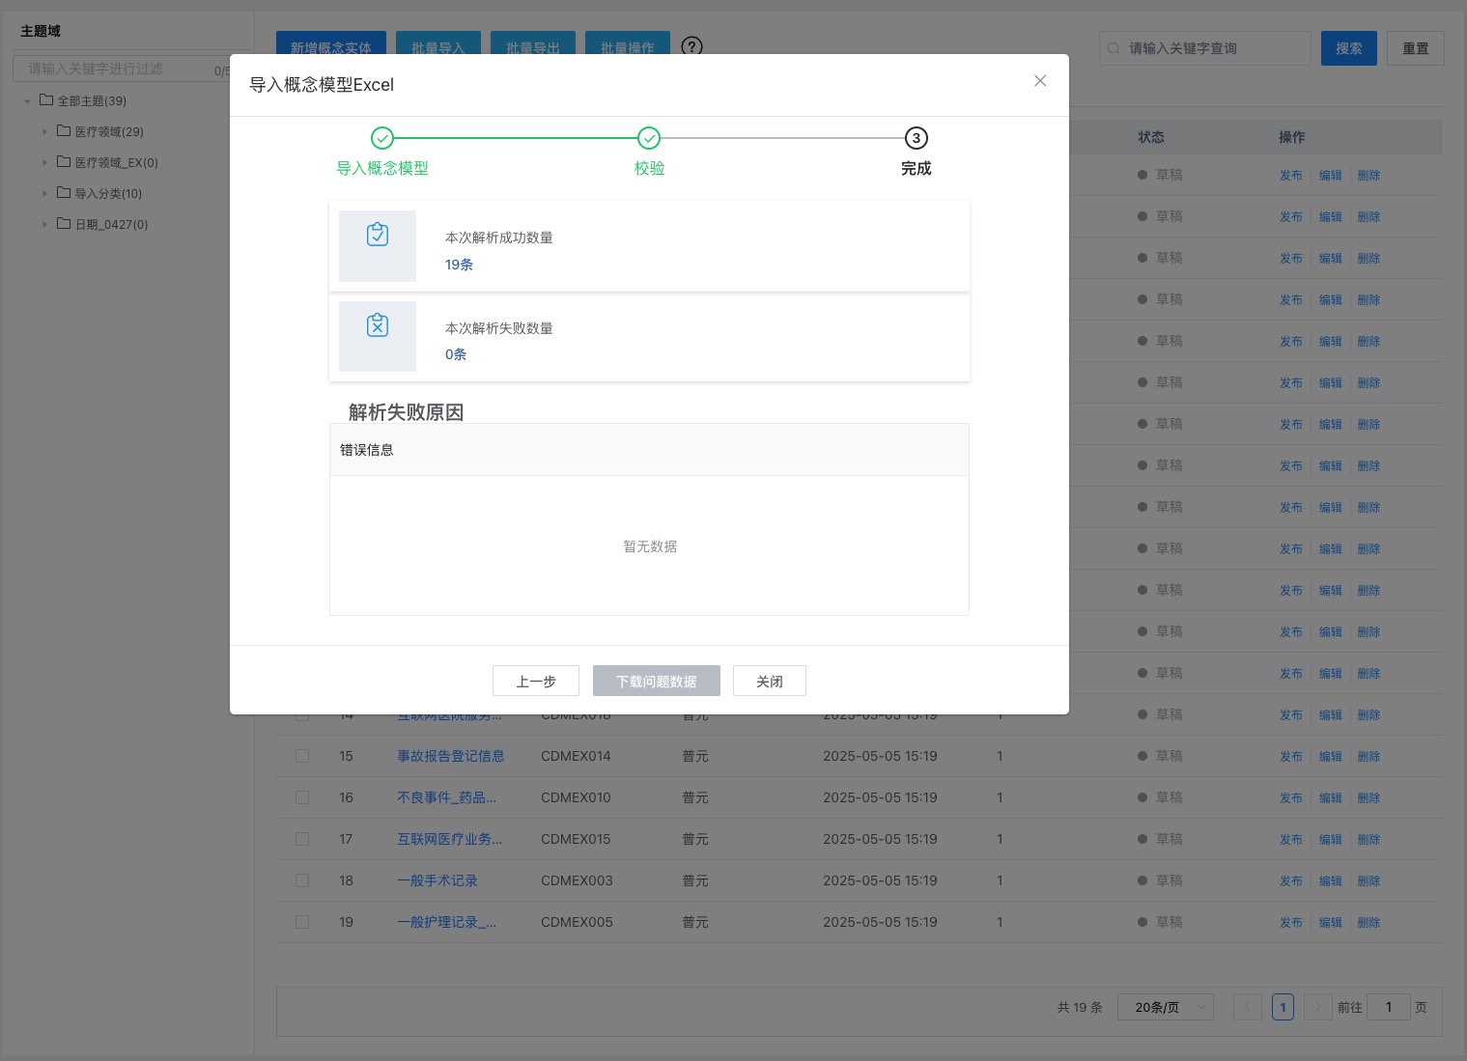
Task: Click the next page arrow in pagination
Action: click(x=1317, y=1007)
